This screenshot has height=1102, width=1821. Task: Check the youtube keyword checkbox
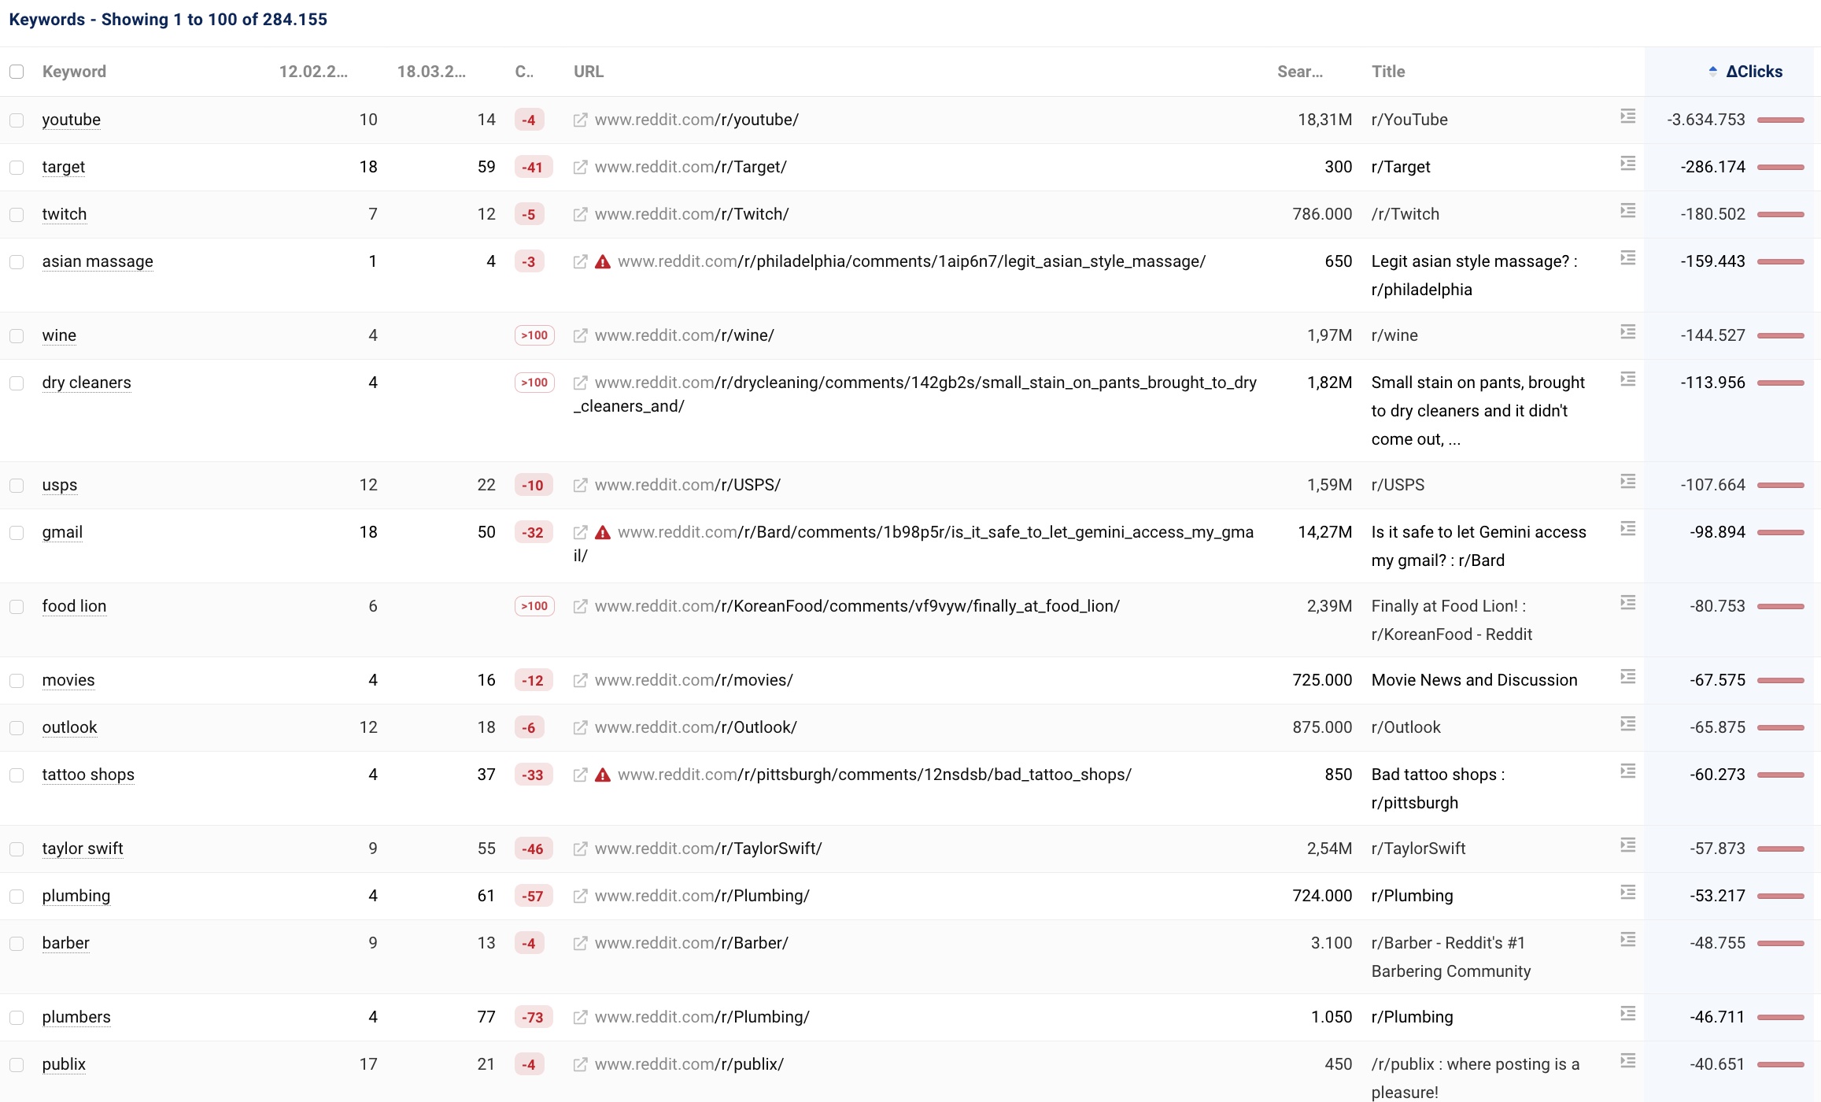17,120
